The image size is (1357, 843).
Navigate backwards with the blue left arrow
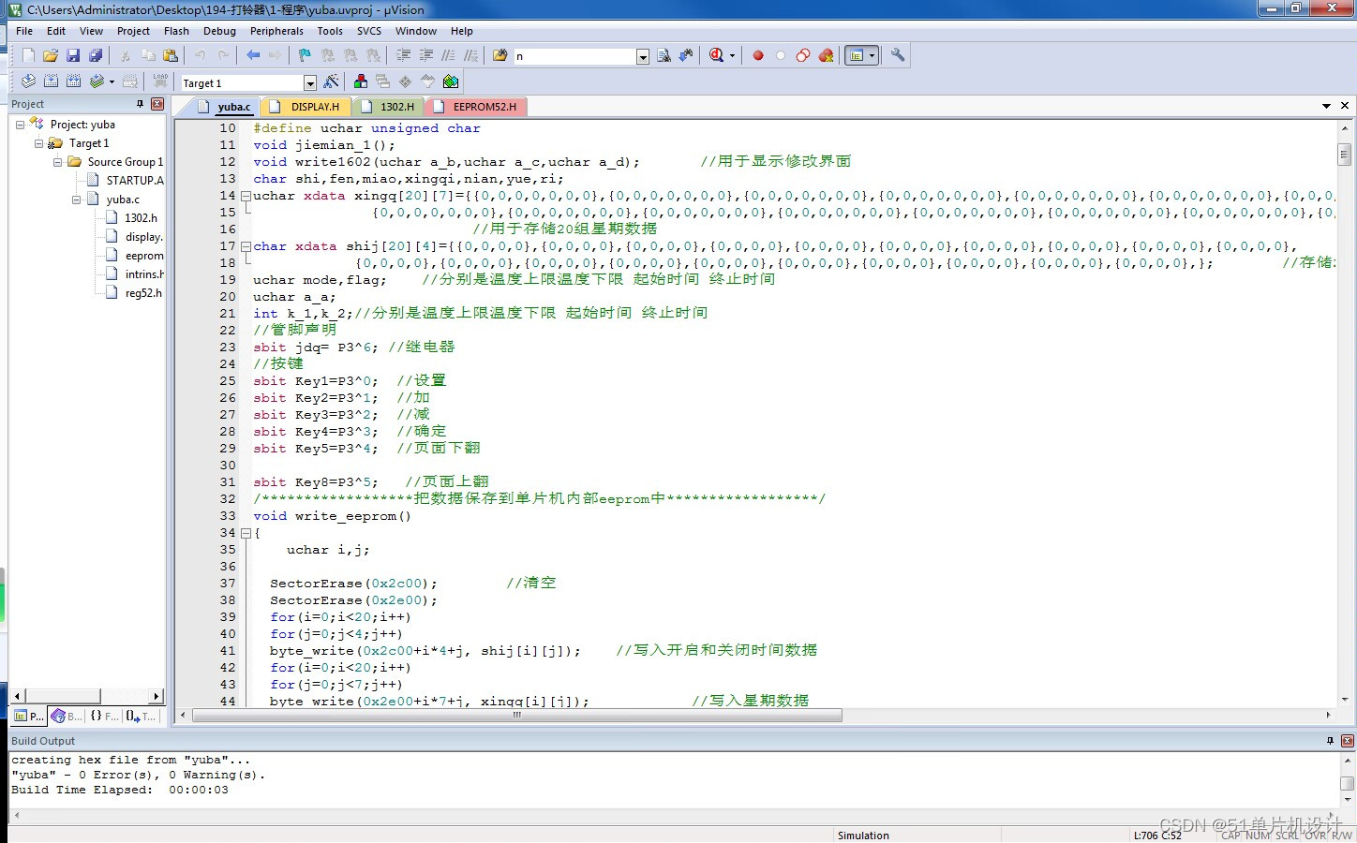pyautogui.click(x=253, y=55)
